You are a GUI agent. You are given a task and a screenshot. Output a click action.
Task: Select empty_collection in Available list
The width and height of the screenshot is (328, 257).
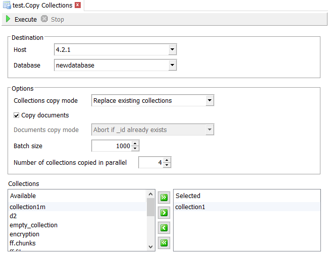click(x=33, y=225)
